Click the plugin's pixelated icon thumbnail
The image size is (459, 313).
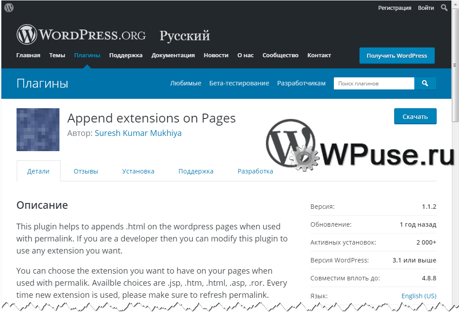(x=38, y=130)
